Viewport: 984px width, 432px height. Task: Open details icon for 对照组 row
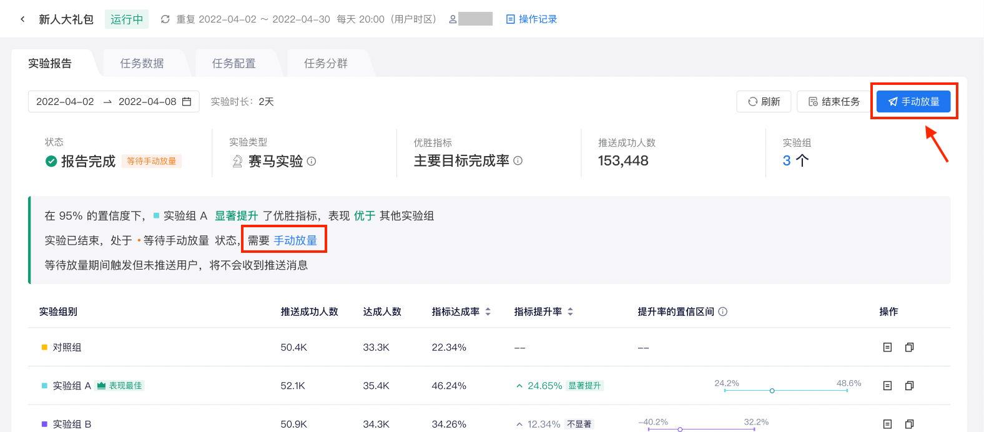coord(887,347)
